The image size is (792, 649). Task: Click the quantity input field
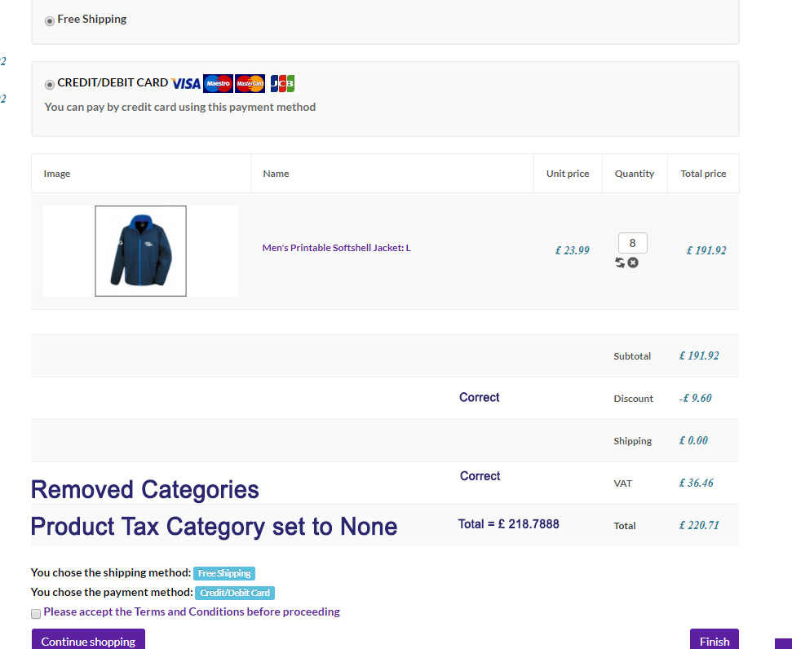tap(632, 243)
